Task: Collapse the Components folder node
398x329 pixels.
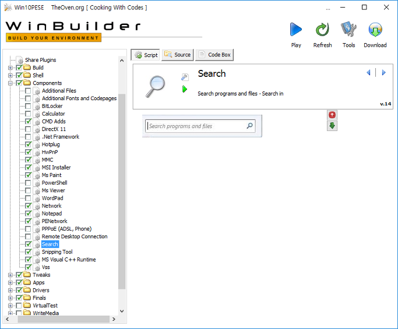Action: 10,83
